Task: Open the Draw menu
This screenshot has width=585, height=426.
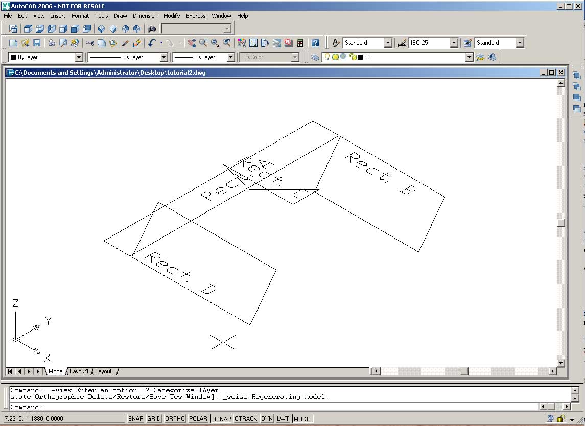Action: click(120, 16)
